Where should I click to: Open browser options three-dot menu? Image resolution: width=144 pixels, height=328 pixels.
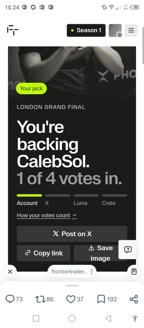pos(92,272)
